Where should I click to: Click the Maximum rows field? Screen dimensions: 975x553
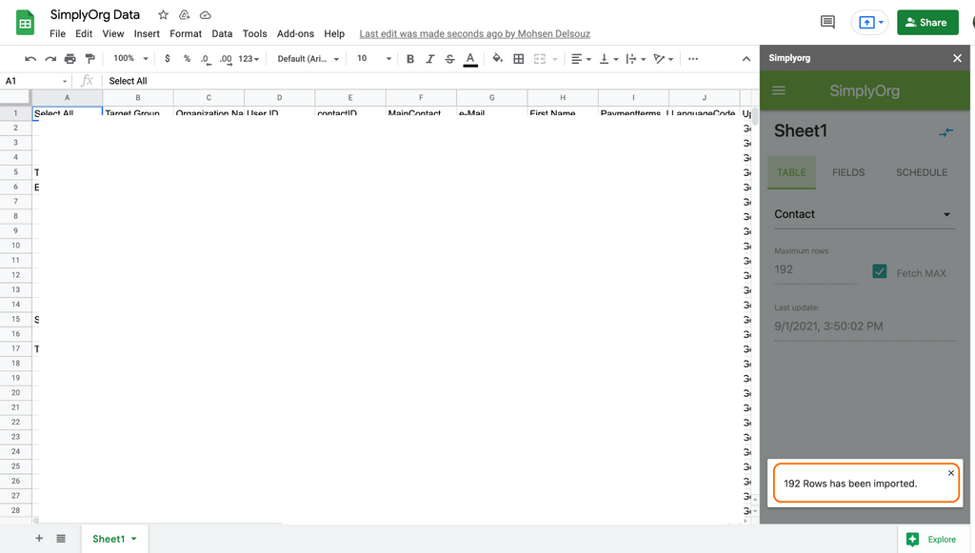[x=816, y=269]
